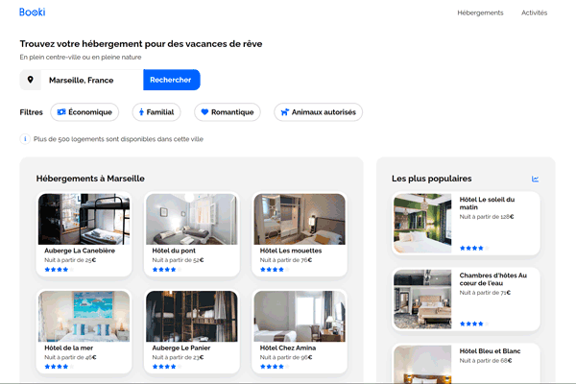Image resolution: width=576 pixels, height=384 pixels.
Task: Click the Auberge La Canebière title
Action: pos(80,251)
